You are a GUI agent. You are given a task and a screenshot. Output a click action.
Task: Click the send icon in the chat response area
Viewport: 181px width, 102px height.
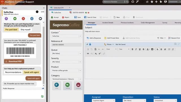coord(42,96)
